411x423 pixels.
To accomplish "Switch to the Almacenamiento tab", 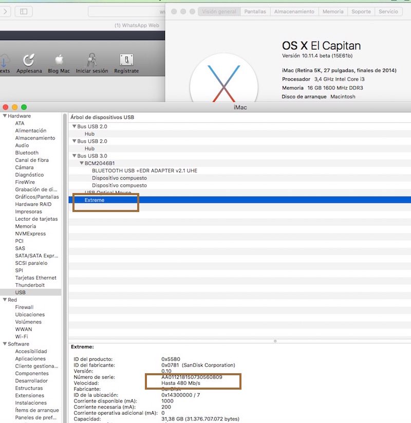I will click(294, 12).
